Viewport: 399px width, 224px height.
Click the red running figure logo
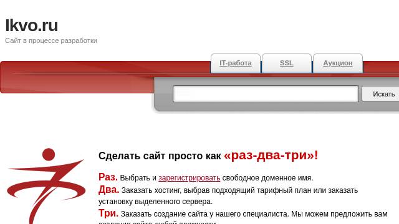[x=46, y=186]
